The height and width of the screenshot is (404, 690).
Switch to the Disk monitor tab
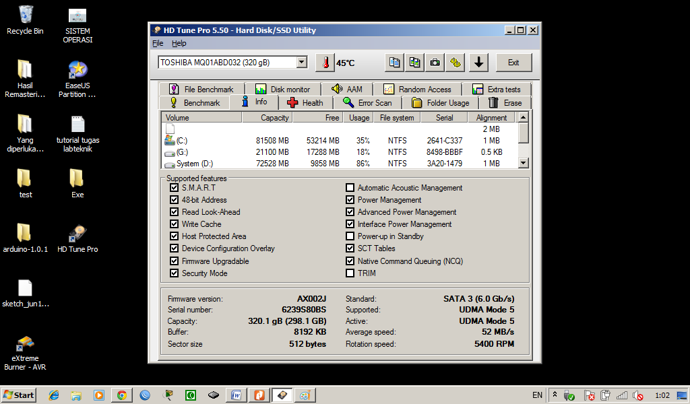click(x=282, y=90)
